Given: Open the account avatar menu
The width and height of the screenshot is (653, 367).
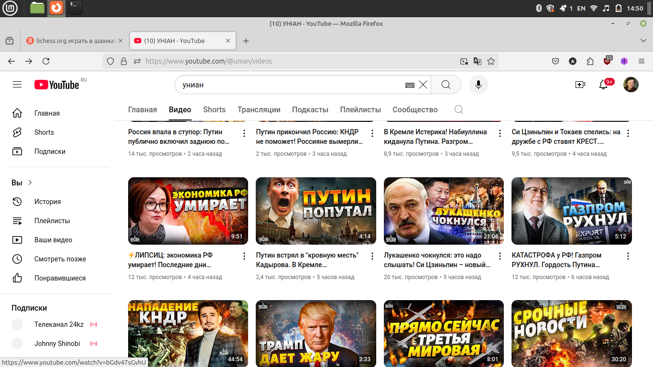Looking at the screenshot, I should (x=631, y=85).
